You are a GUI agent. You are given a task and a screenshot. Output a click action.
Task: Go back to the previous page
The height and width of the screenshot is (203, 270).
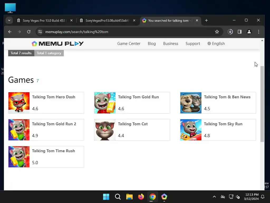pyautogui.click(x=10, y=32)
